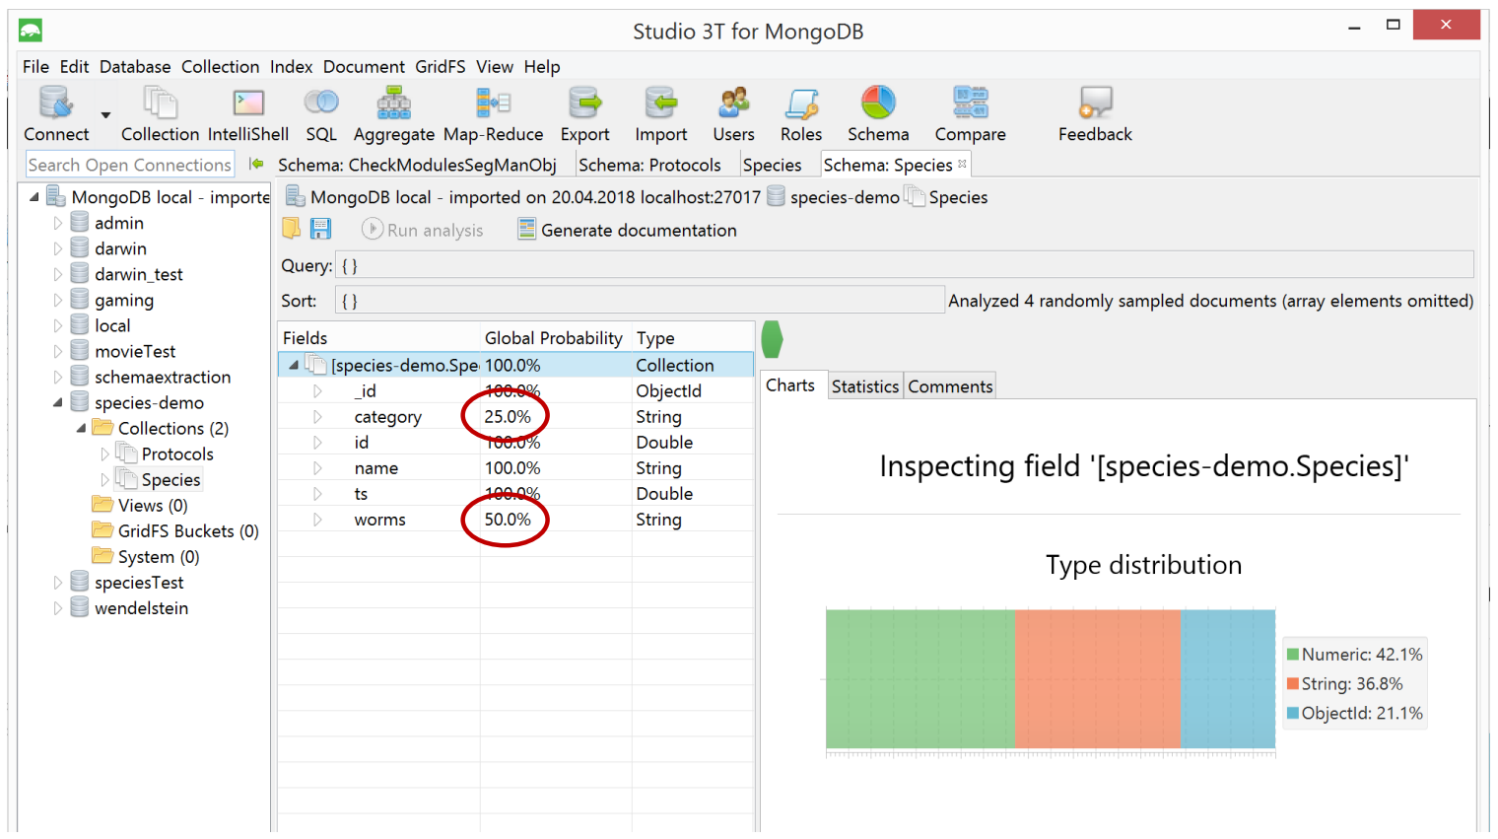Open the Database menu
Screen dimensions: 1498x839
135,67
